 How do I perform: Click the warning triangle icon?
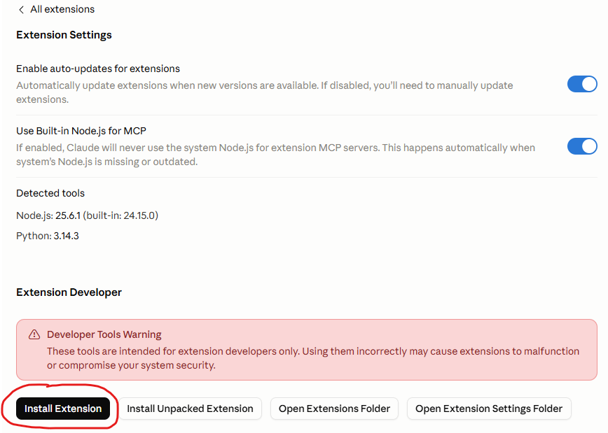point(34,334)
